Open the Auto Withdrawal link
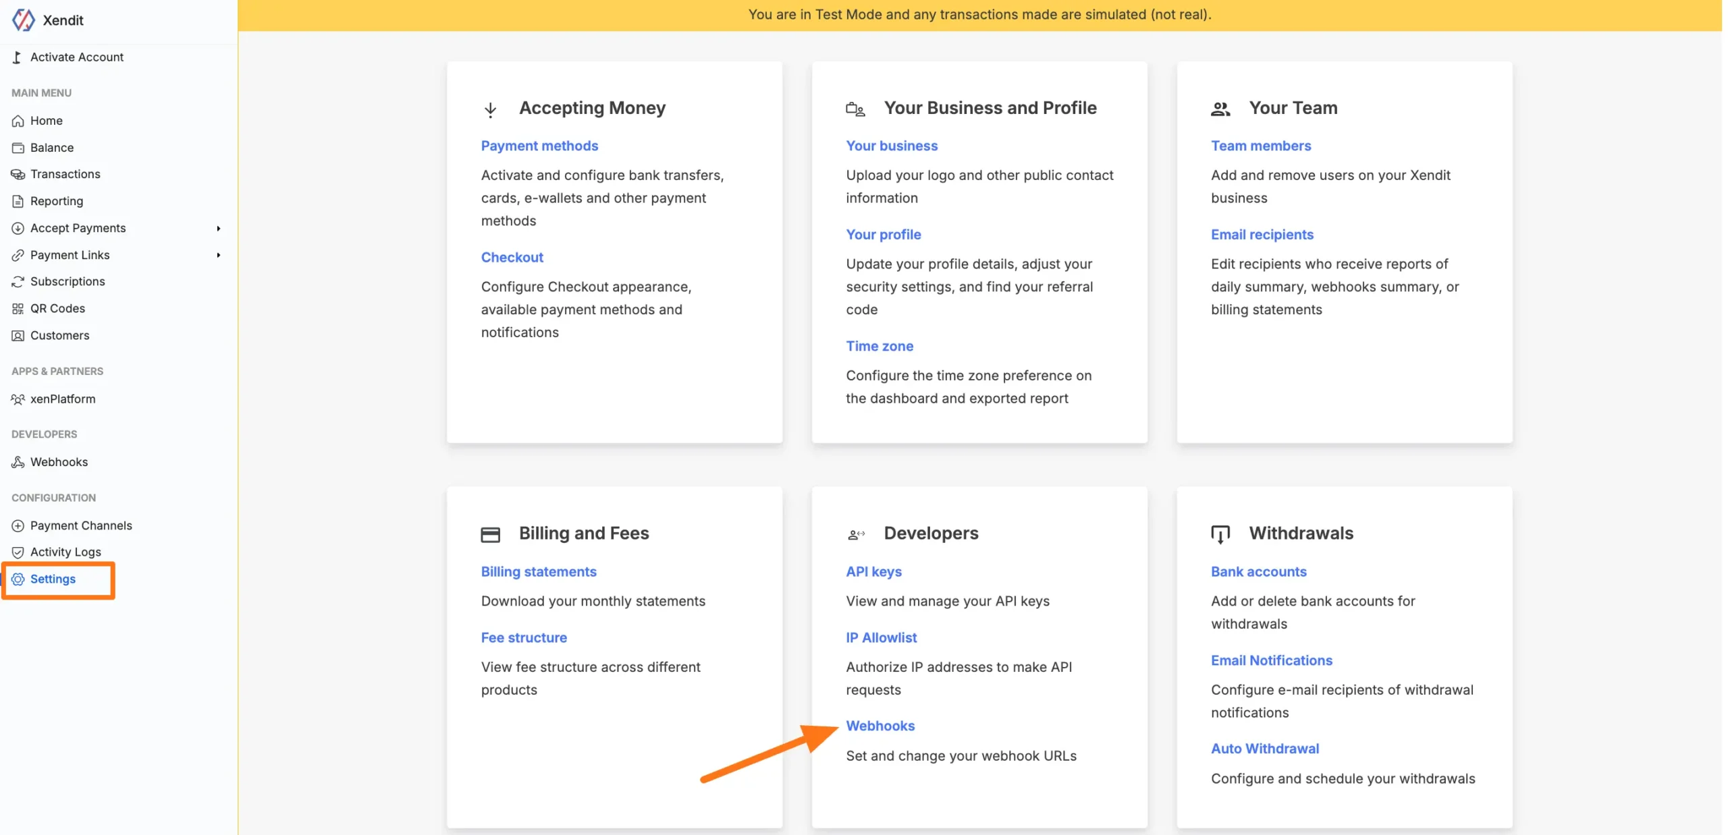Viewport: 1728px width, 835px height. tap(1264, 749)
